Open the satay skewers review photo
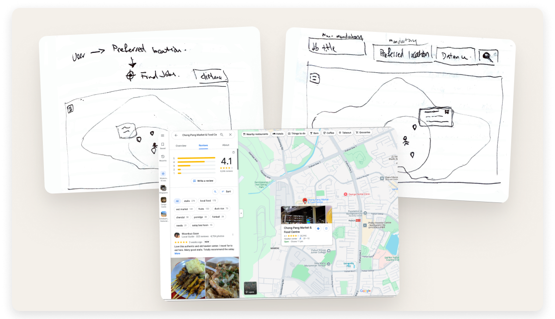Viewport: 555px width, 319px height. point(188,278)
